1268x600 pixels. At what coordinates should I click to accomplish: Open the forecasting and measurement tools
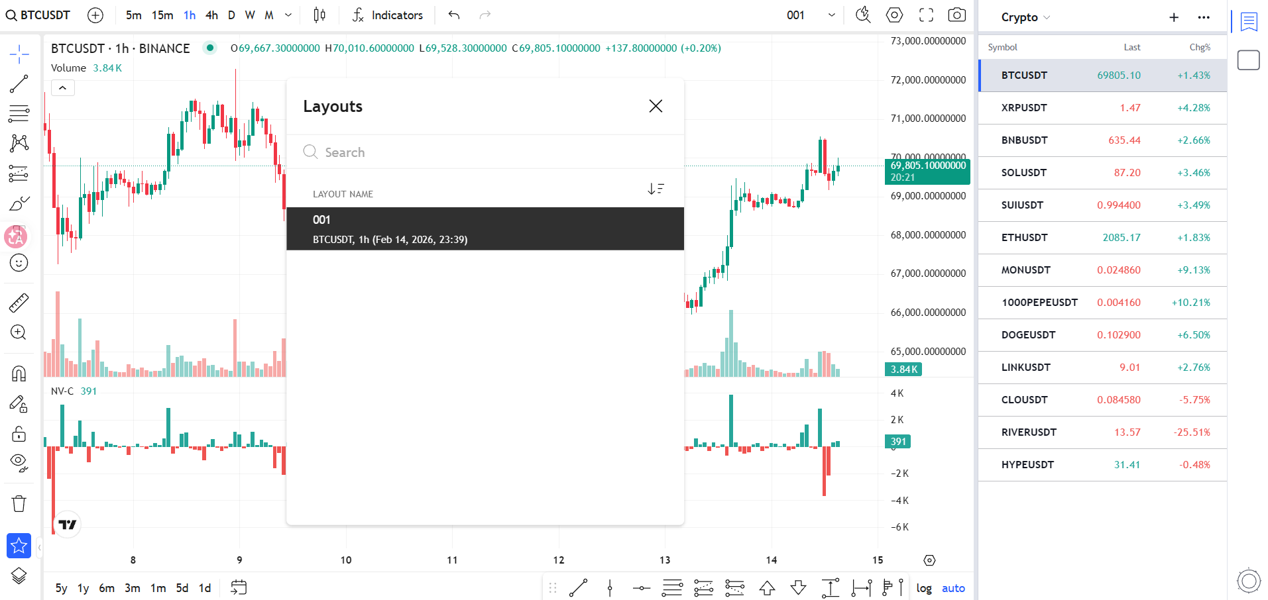[19, 174]
